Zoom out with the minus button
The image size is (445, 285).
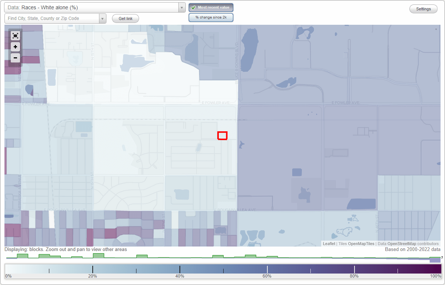[15, 58]
